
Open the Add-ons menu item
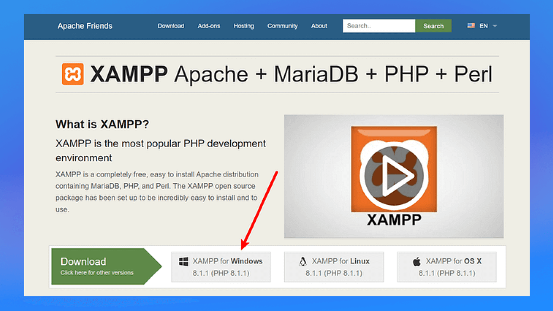(x=209, y=26)
